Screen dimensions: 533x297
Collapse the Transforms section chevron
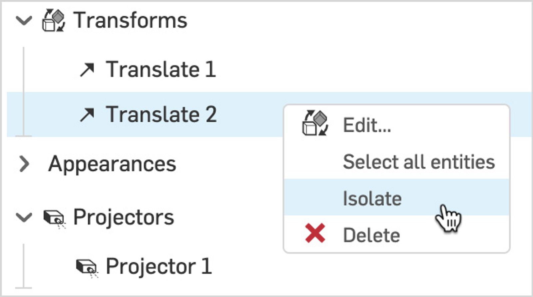pos(24,21)
